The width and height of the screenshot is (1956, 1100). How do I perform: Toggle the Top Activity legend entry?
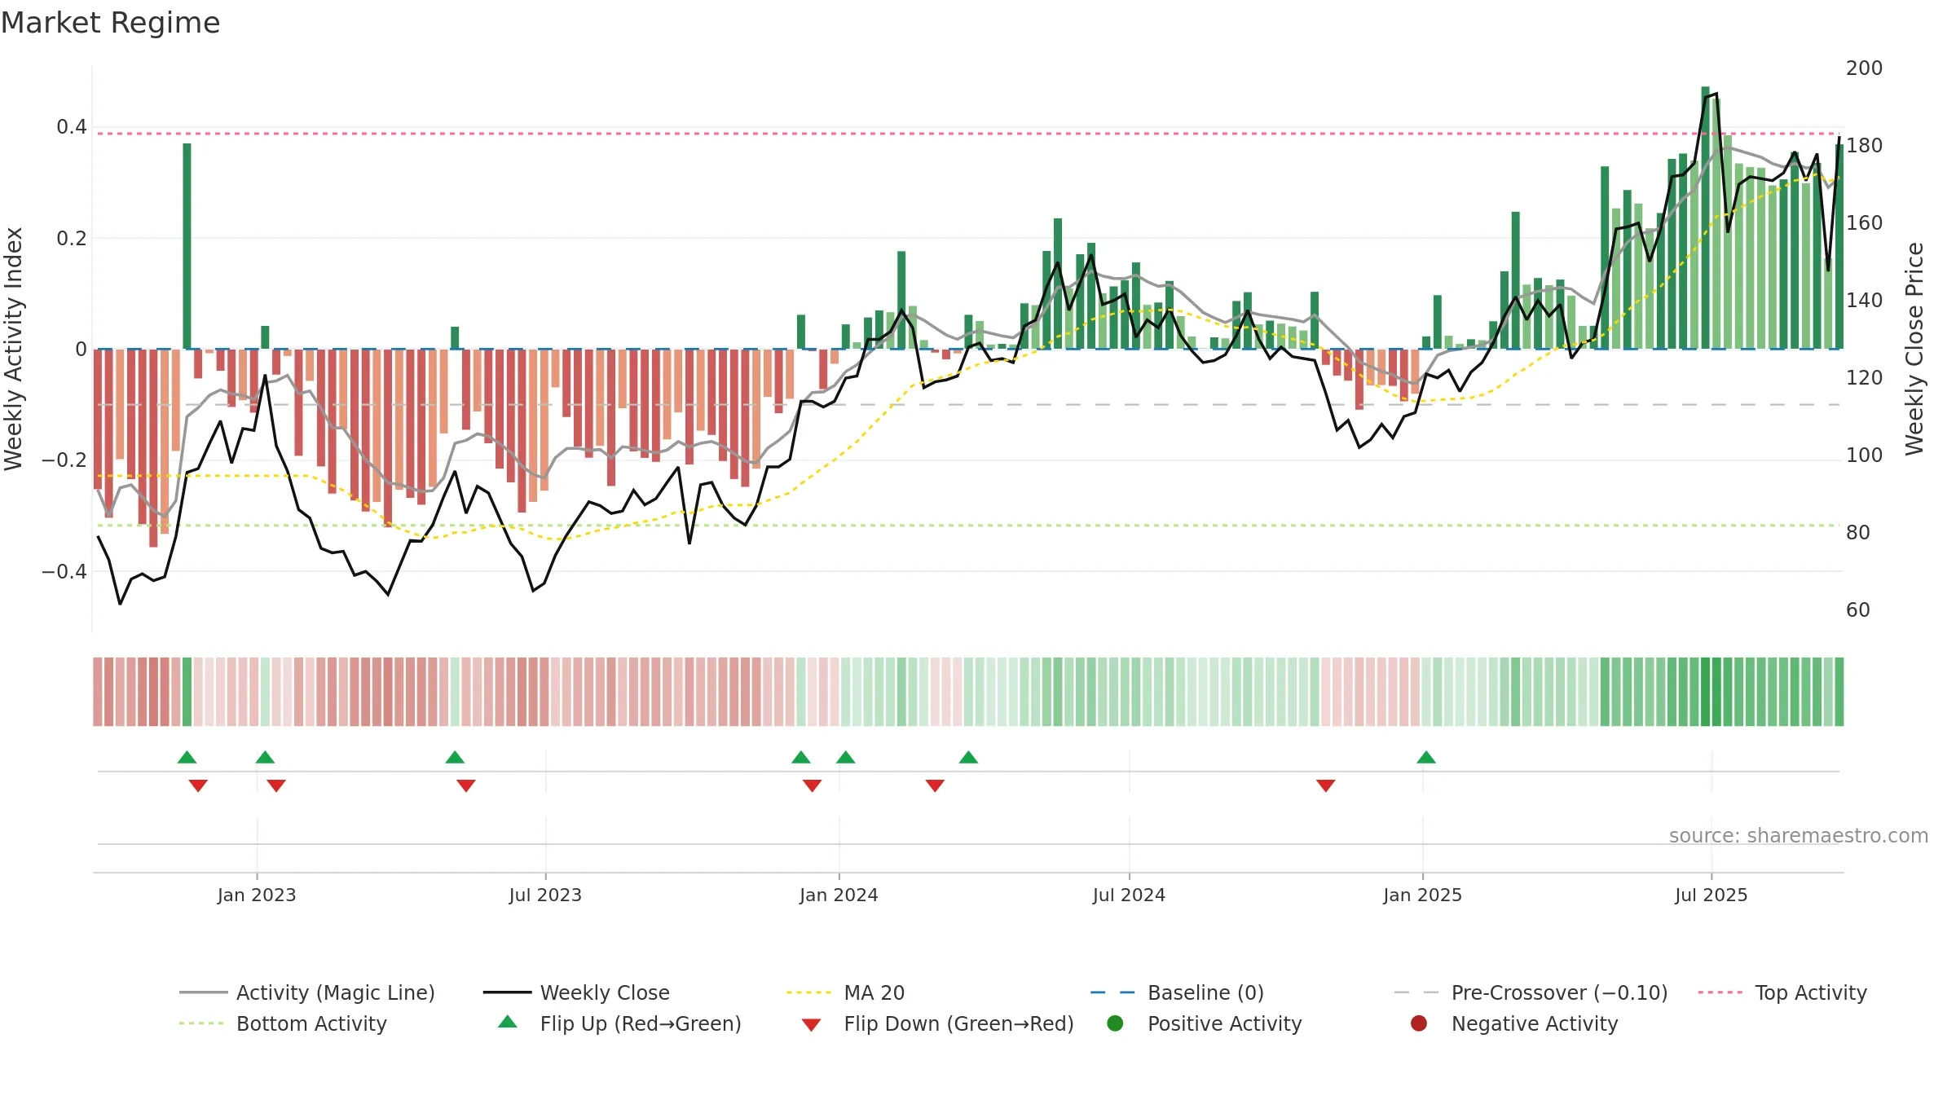(1782, 992)
